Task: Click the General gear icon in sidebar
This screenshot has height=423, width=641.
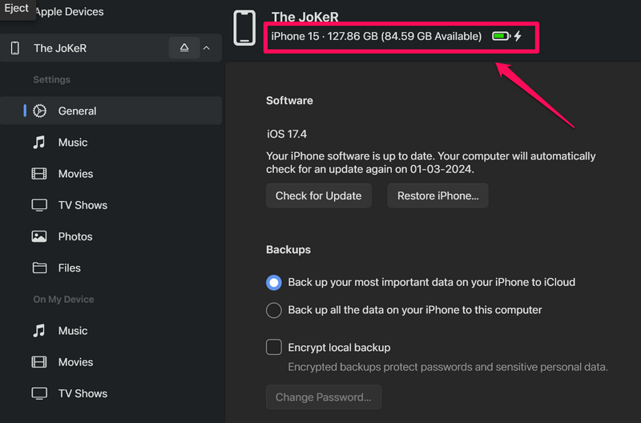Action: pyautogui.click(x=39, y=111)
